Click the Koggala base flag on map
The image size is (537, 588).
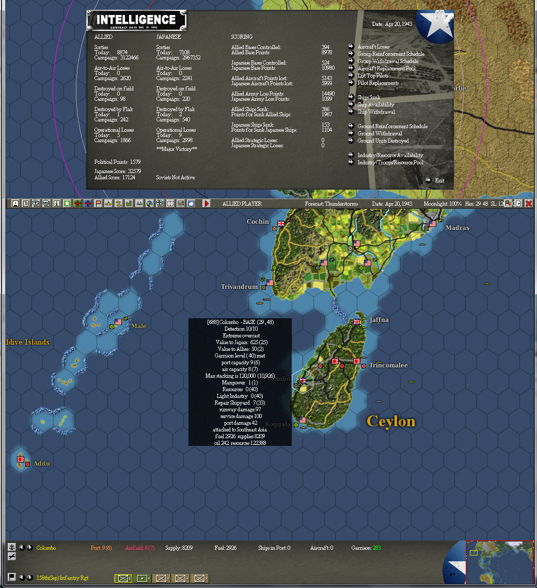[303, 420]
